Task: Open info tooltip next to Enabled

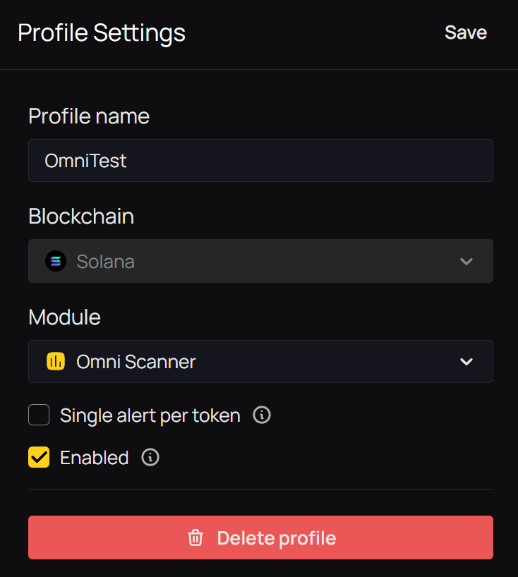Action: pos(150,457)
